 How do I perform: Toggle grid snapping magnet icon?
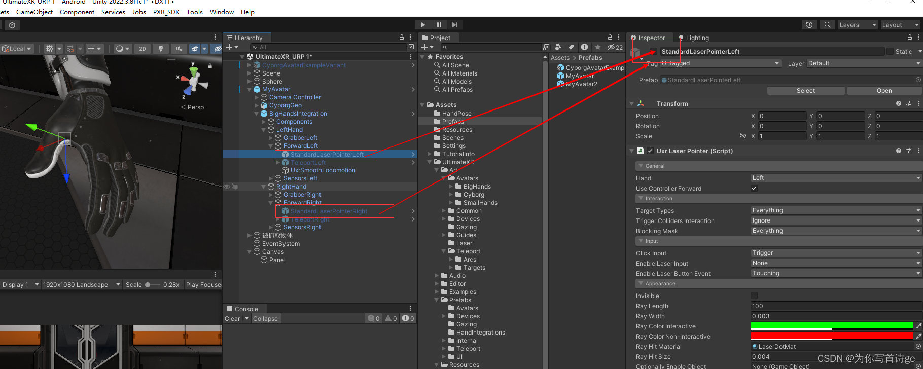click(70, 49)
